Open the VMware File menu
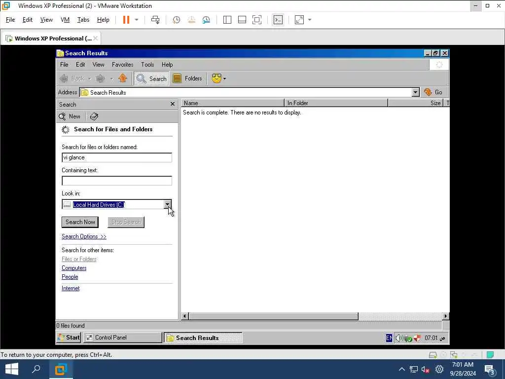 click(x=10, y=20)
